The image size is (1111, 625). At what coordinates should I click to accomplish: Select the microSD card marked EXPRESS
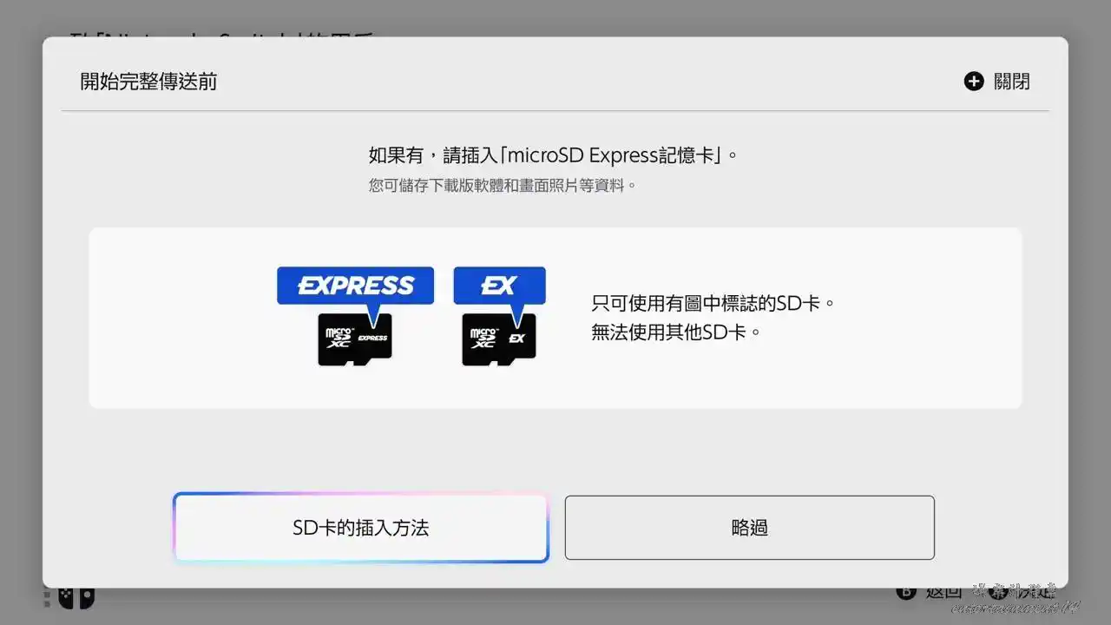pos(355,339)
